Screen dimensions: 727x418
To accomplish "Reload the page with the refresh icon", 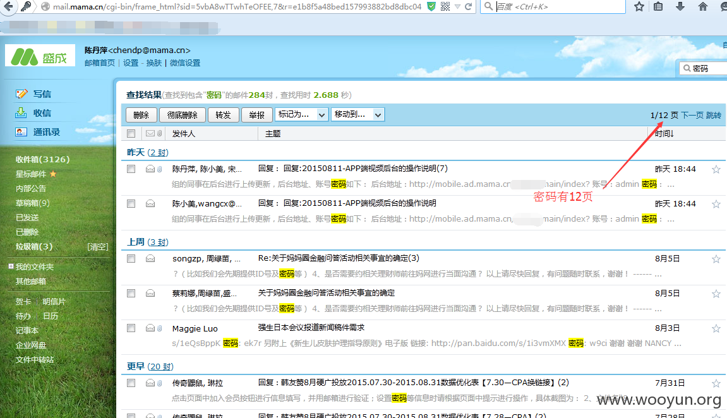I will (468, 6).
